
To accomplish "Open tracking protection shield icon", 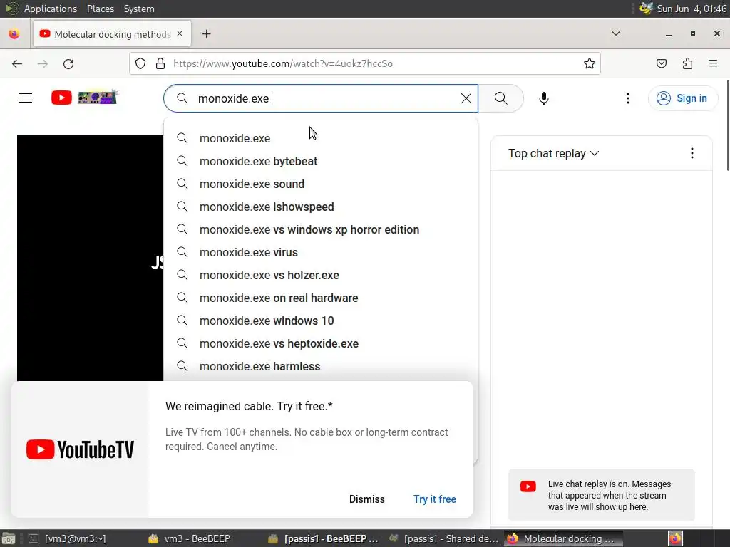I will 140,63.
